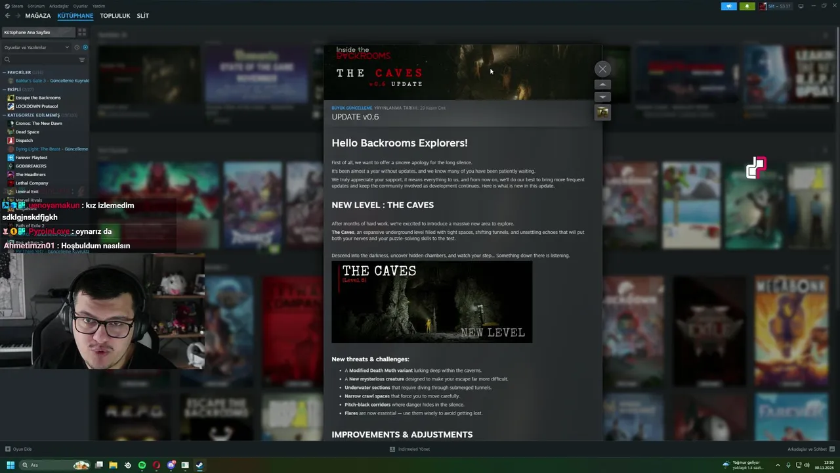The width and height of the screenshot is (840, 473).
Task: Open İndirmeleri Yönet downloads manager
Action: pyautogui.click(x=410, y=449)
